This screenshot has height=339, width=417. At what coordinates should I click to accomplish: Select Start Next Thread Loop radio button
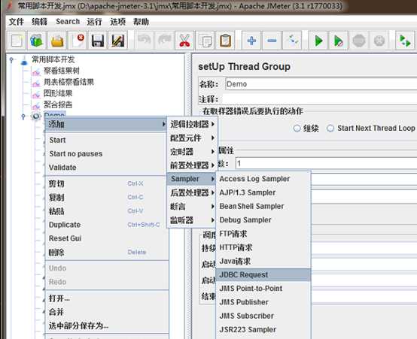pyautogui.click(x=330, y=129)
